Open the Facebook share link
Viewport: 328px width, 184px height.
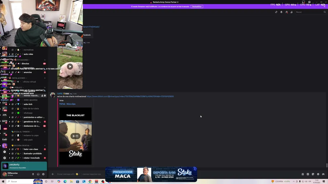(x=91, y=27)
